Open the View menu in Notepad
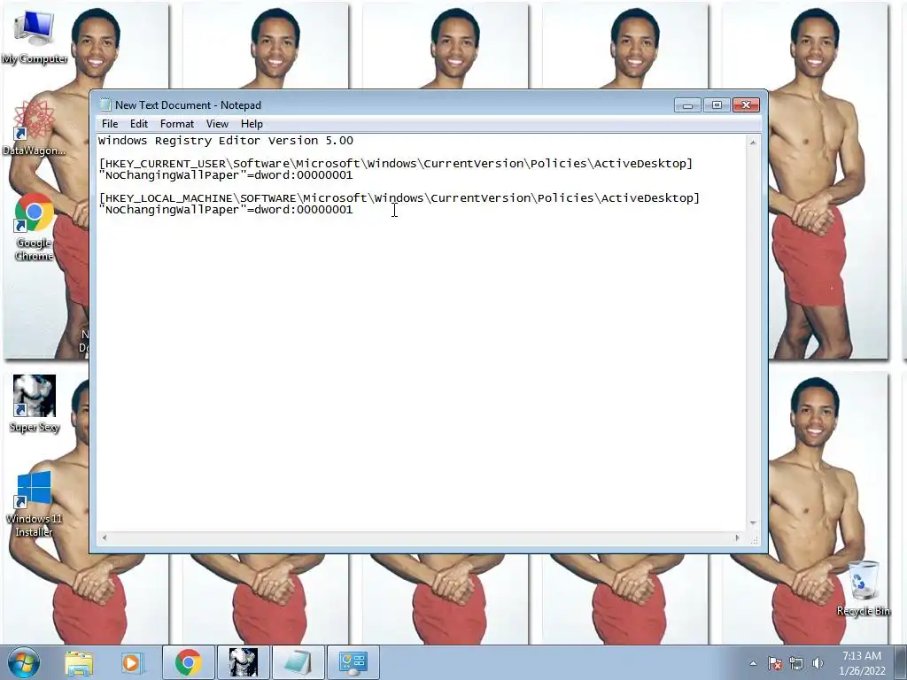907x680 pixels. click(217, 124)
